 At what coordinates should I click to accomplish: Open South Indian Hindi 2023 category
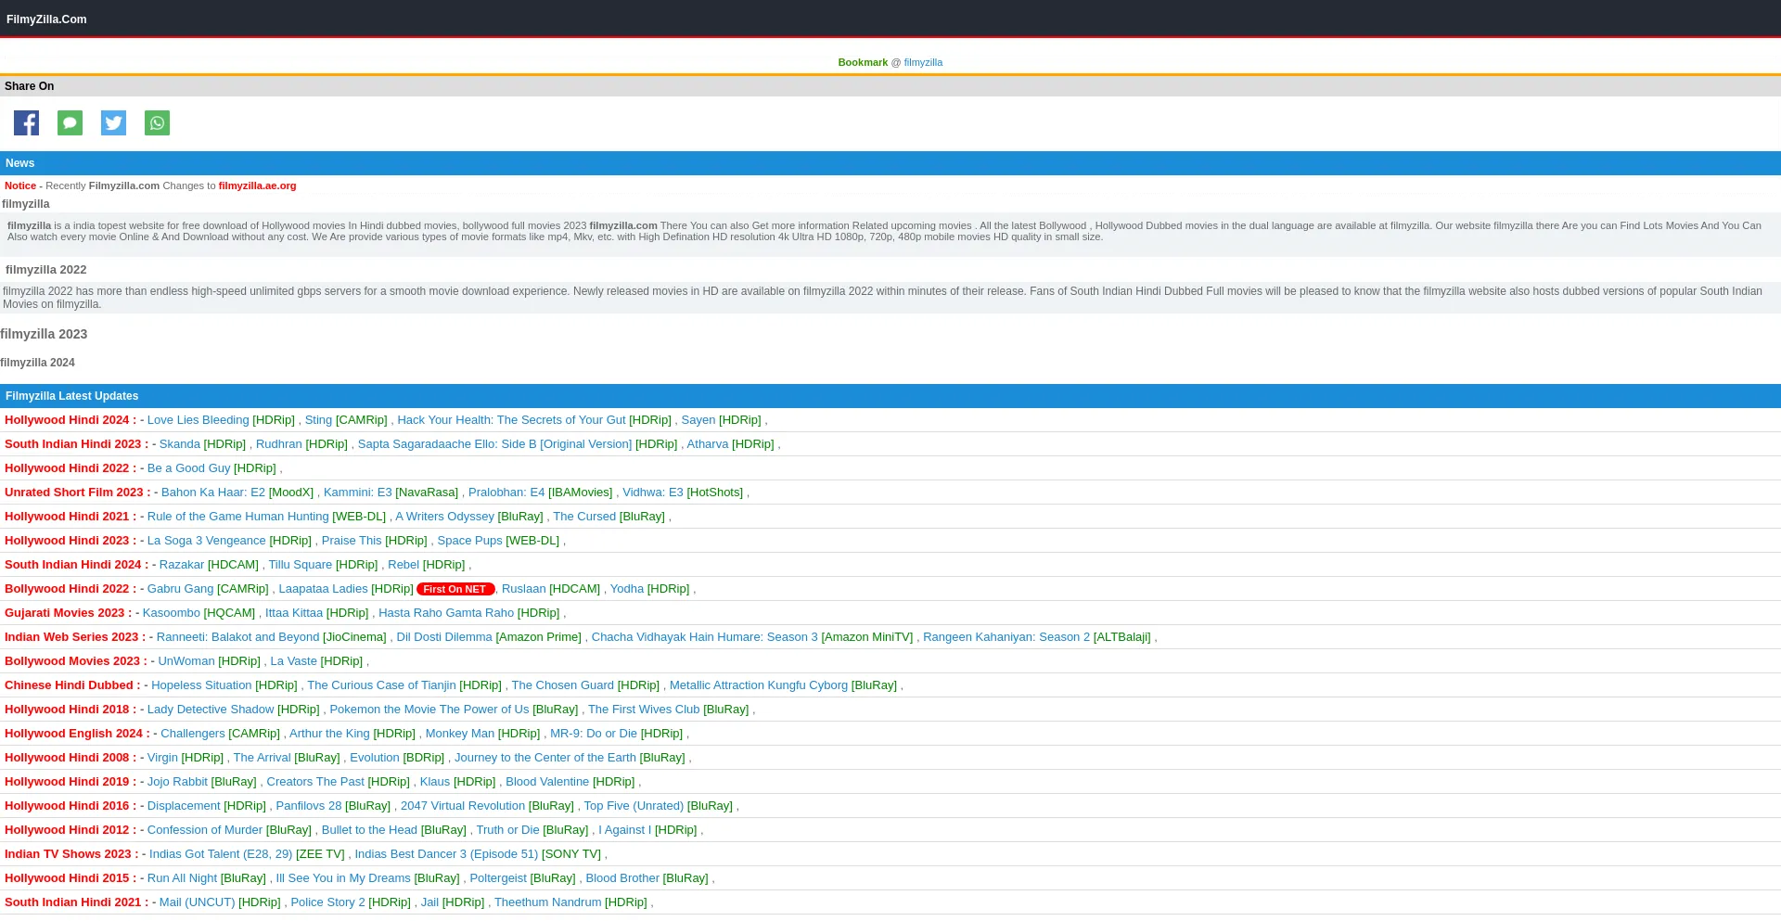[x=76, y=444]
